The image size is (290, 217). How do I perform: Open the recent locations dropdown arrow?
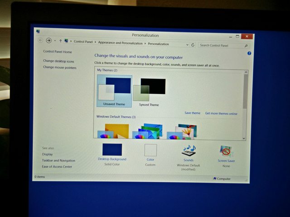(55, 41)
